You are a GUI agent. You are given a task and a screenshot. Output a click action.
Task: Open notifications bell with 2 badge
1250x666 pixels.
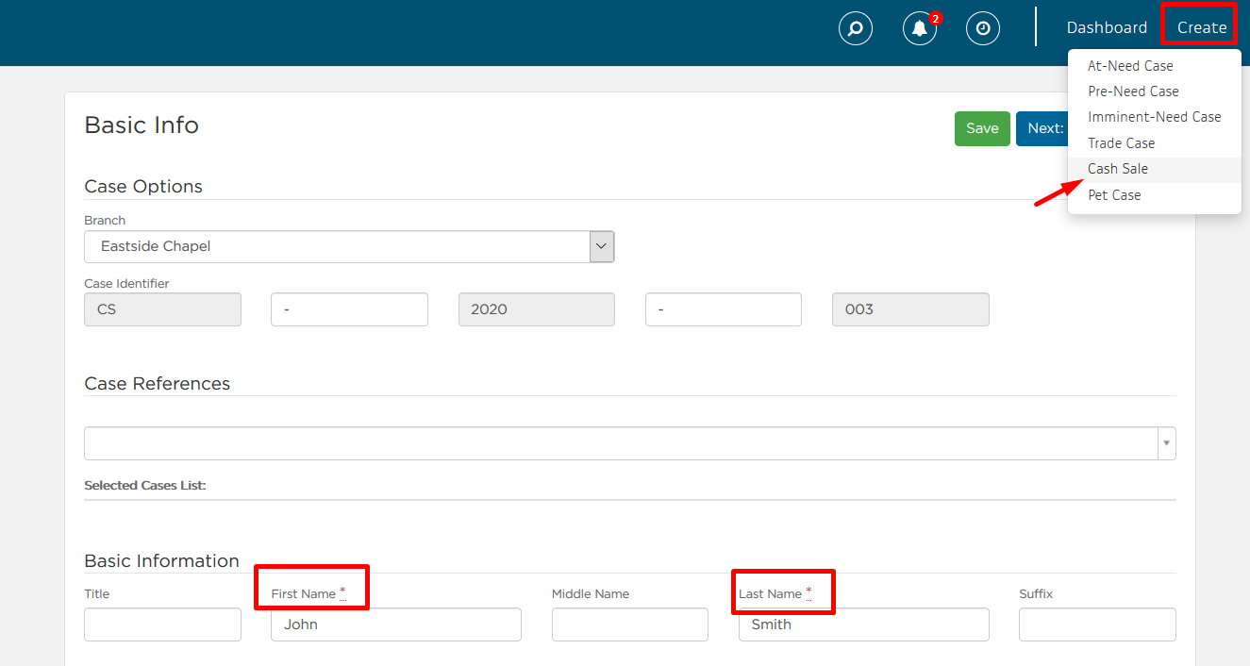click(921, 28)
